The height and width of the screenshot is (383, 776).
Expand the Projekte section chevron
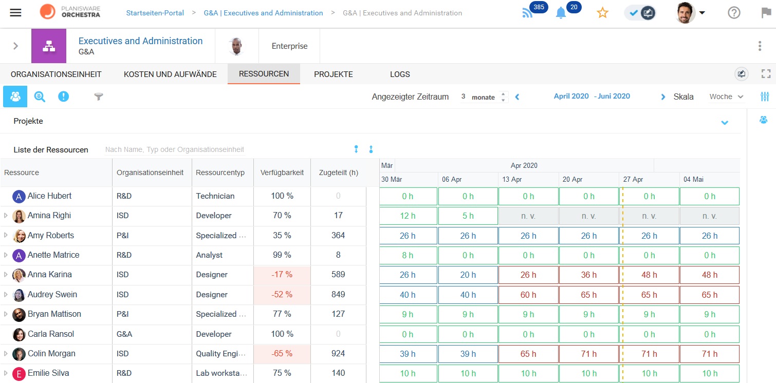coord(725,122)
